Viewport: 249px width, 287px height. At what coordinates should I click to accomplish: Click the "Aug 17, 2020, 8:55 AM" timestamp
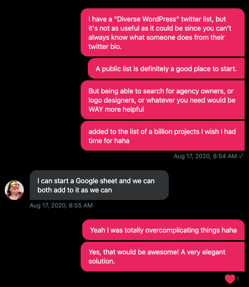(x=61, y=206)
